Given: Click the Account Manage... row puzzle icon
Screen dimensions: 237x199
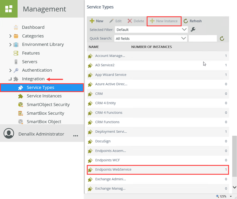Looking at the screenshot, I should pyautogui.click(x=90, y=56).
